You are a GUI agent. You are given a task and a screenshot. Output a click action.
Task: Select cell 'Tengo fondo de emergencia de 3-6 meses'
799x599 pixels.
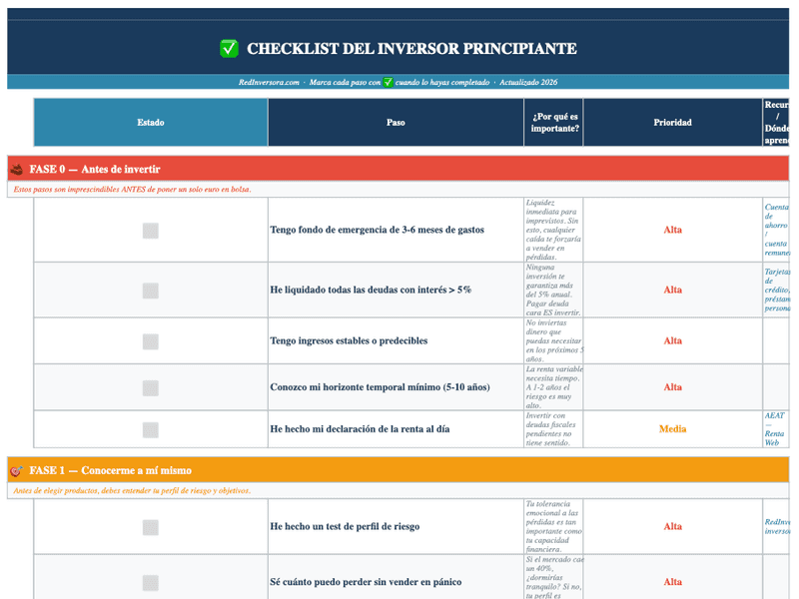coord(396,230)
